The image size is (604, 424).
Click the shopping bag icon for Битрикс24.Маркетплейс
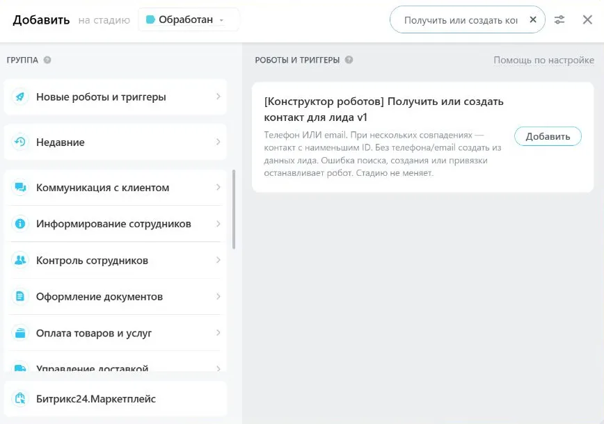(20, 398)
